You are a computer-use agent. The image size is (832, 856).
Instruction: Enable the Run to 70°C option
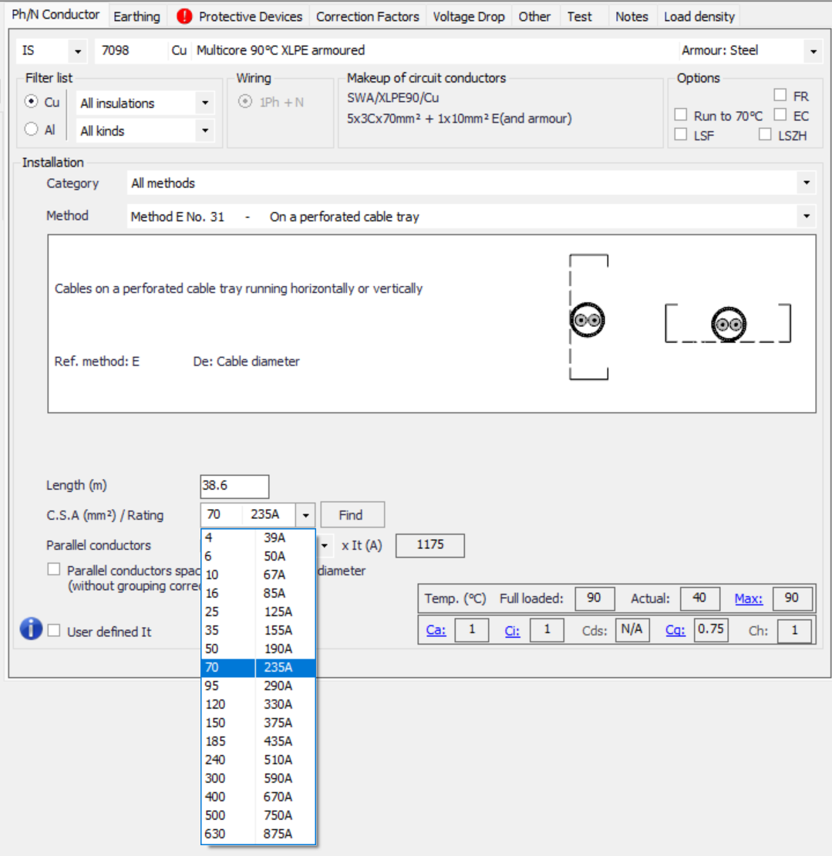click(681, 116)
